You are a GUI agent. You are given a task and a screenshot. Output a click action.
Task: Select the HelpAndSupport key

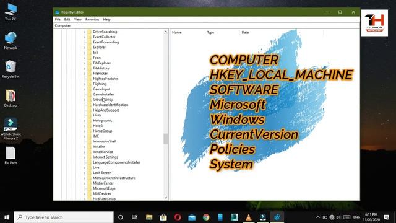coord(106,110)
